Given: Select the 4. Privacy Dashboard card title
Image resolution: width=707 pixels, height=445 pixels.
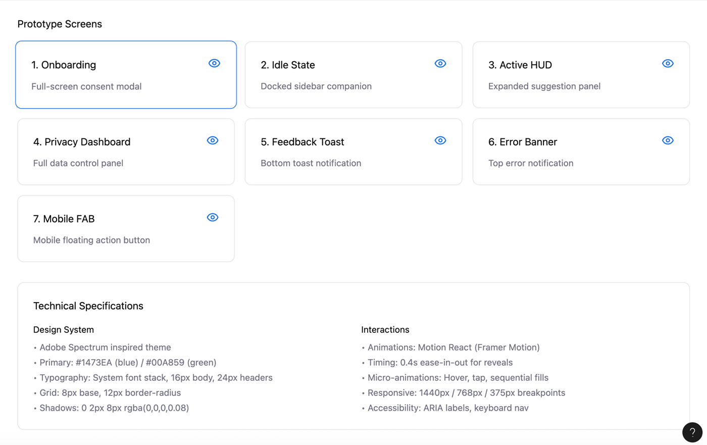Looking at the screenshot, I should 82,142.
